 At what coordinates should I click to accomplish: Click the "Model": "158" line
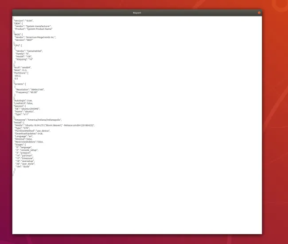click(x=23, y=57)
